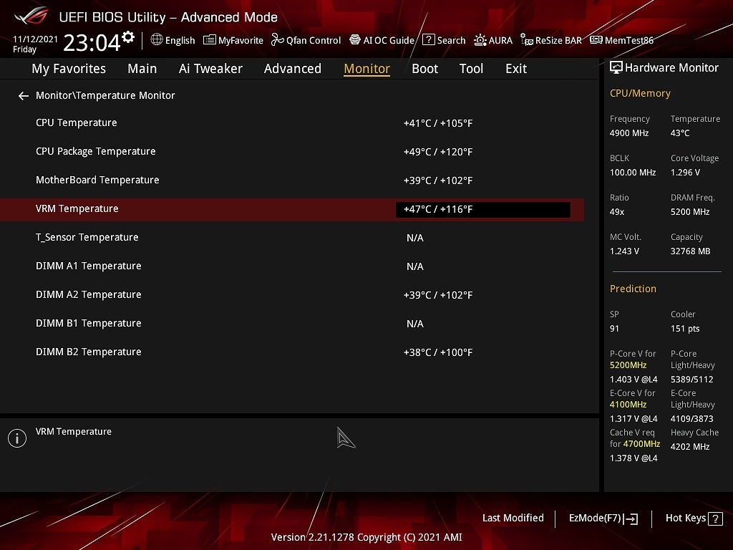The image size is (733, 550).
Task: Select the highlighted VRM Temperature row
Action: click(x=292, y=209)
